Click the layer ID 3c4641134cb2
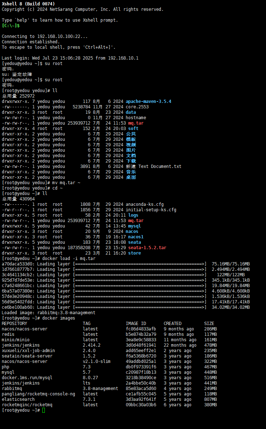This screenshot has width=266, height=429. tap(17, 275)
